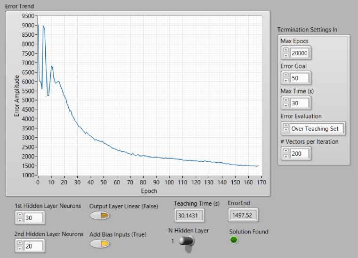
Task: Click the Max Time (s) stepper arrows
Action: (x=285, y=103)
